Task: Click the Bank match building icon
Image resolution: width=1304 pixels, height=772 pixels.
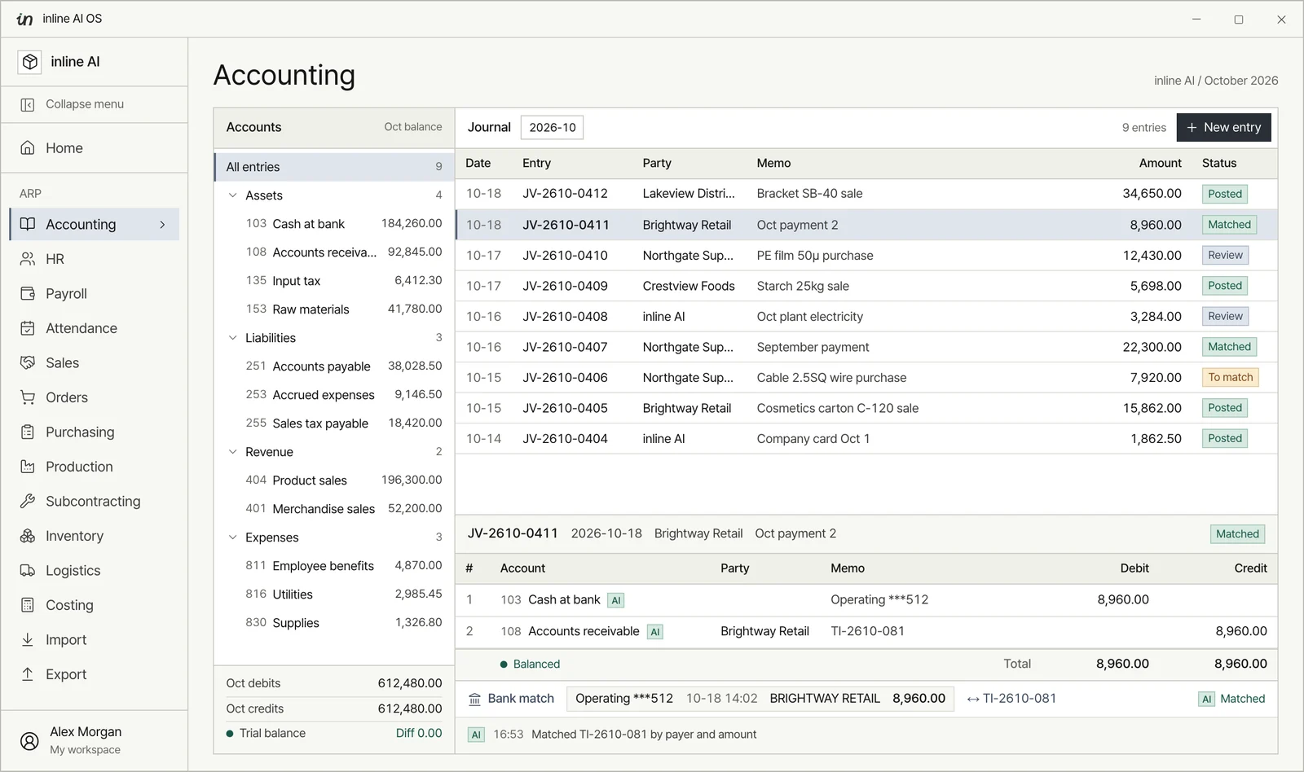Action: [x=475, y=699]
